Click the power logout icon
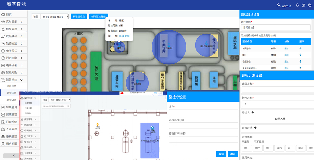 point(310,5)
